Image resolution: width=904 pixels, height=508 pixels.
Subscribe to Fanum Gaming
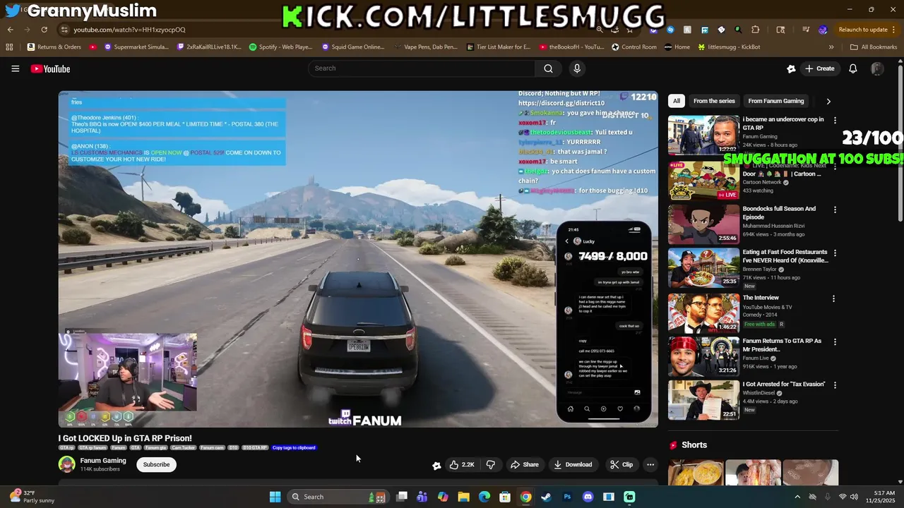pos(157,464)
